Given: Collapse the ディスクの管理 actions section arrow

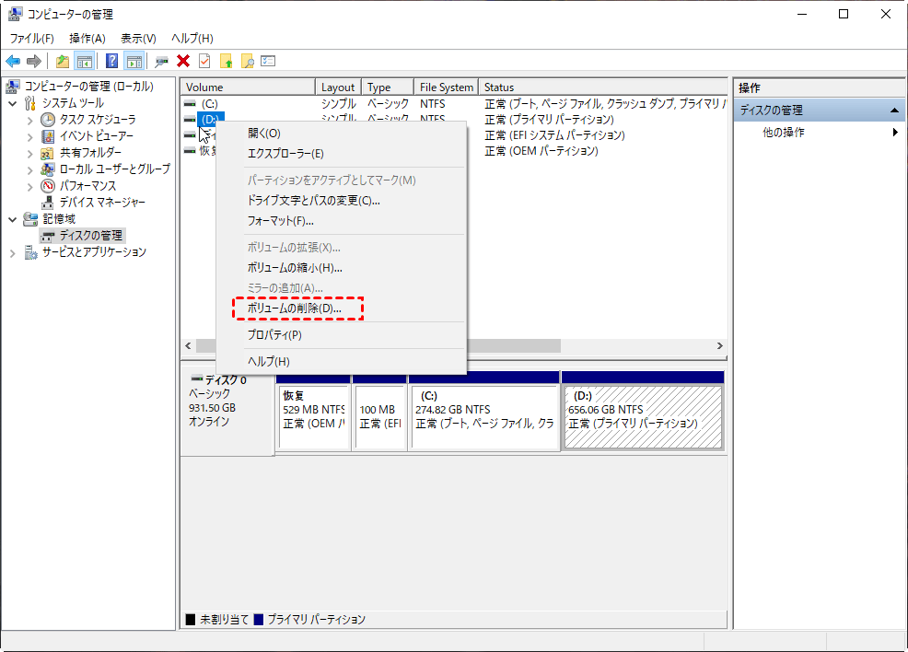Looking at the screenshot, I should 894,110.
